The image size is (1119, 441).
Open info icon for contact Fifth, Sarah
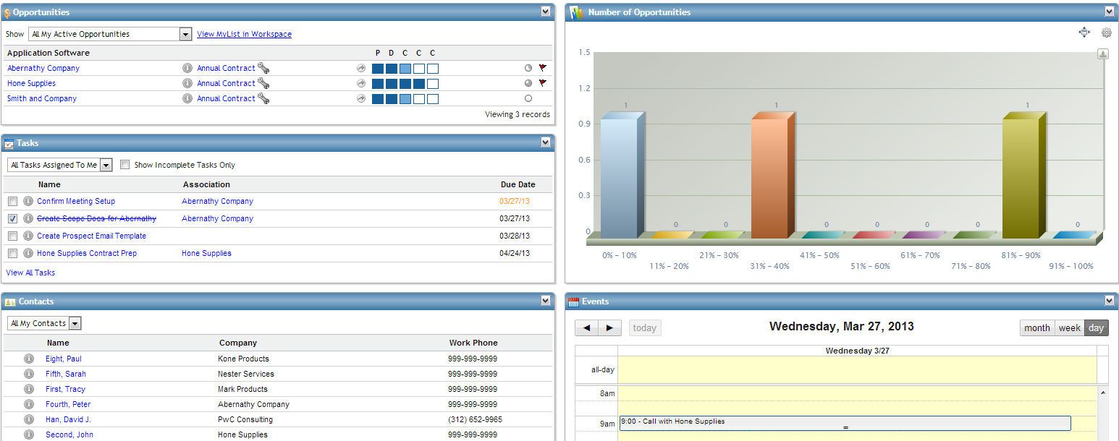[29, 374]
